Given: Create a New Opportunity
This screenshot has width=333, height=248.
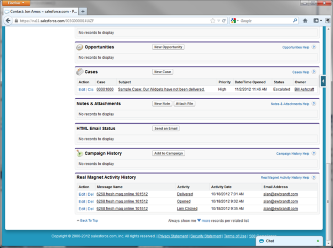Looking at the screenshot, I should [x=168, y=47].
